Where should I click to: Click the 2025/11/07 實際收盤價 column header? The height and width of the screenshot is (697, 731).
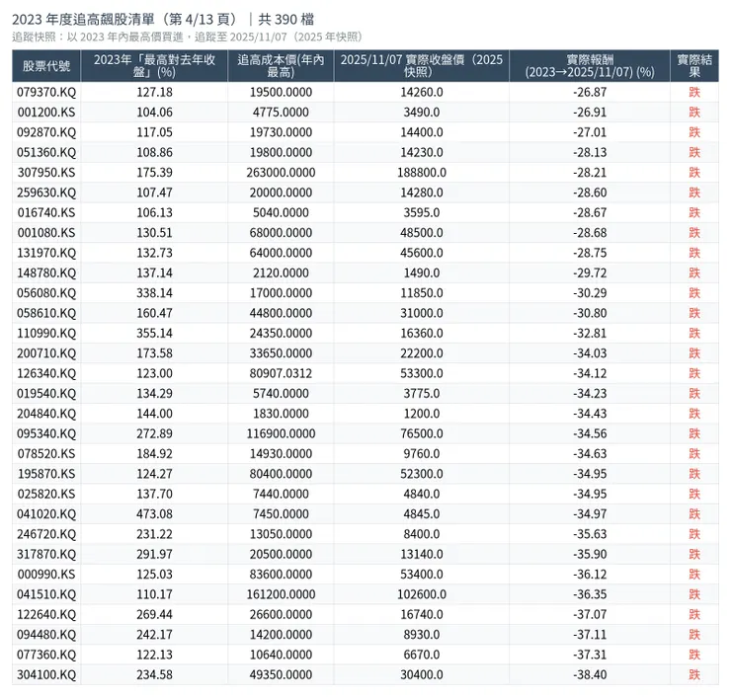[422, 66]
